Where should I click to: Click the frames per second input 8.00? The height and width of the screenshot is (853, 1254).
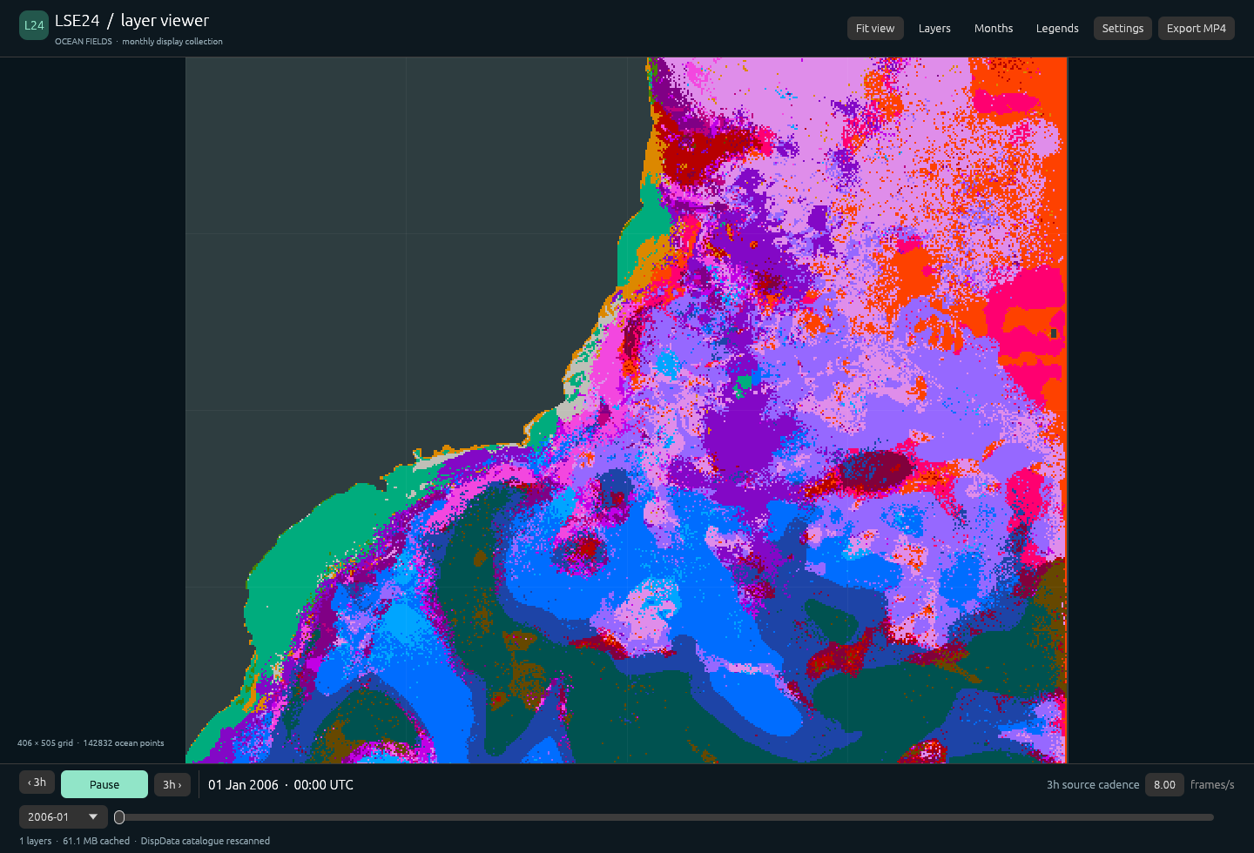[1164, 784]
